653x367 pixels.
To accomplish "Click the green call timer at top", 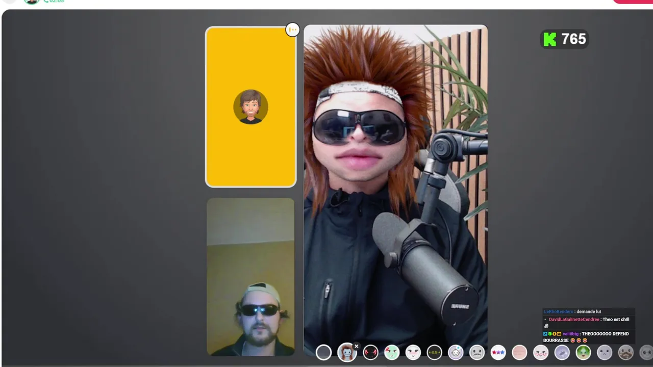I will click(x=54, y=2).
